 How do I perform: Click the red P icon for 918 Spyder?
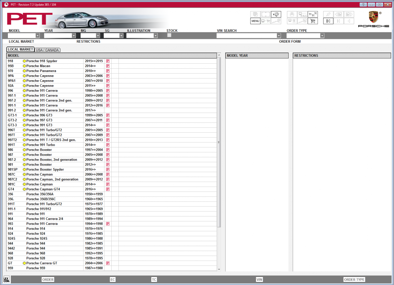pyautogui.click(x=107, y=61)
